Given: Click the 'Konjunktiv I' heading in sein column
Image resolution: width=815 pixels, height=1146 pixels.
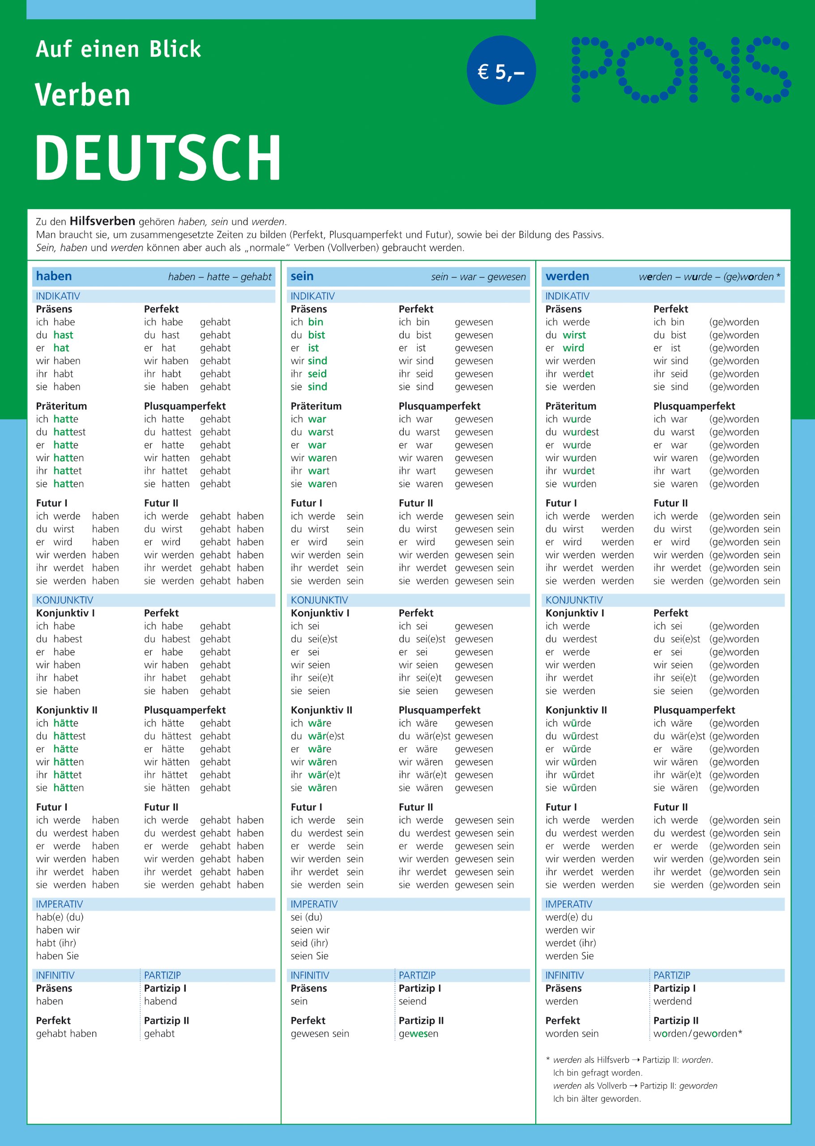Looking at the screenshot, I should [x=320, y=613].
